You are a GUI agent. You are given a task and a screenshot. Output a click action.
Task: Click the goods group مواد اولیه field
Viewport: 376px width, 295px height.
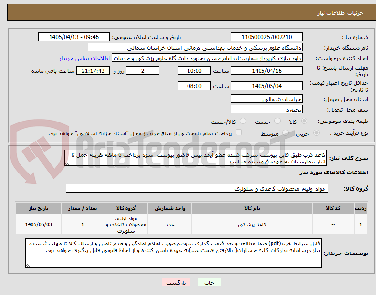tap(197, 188)
